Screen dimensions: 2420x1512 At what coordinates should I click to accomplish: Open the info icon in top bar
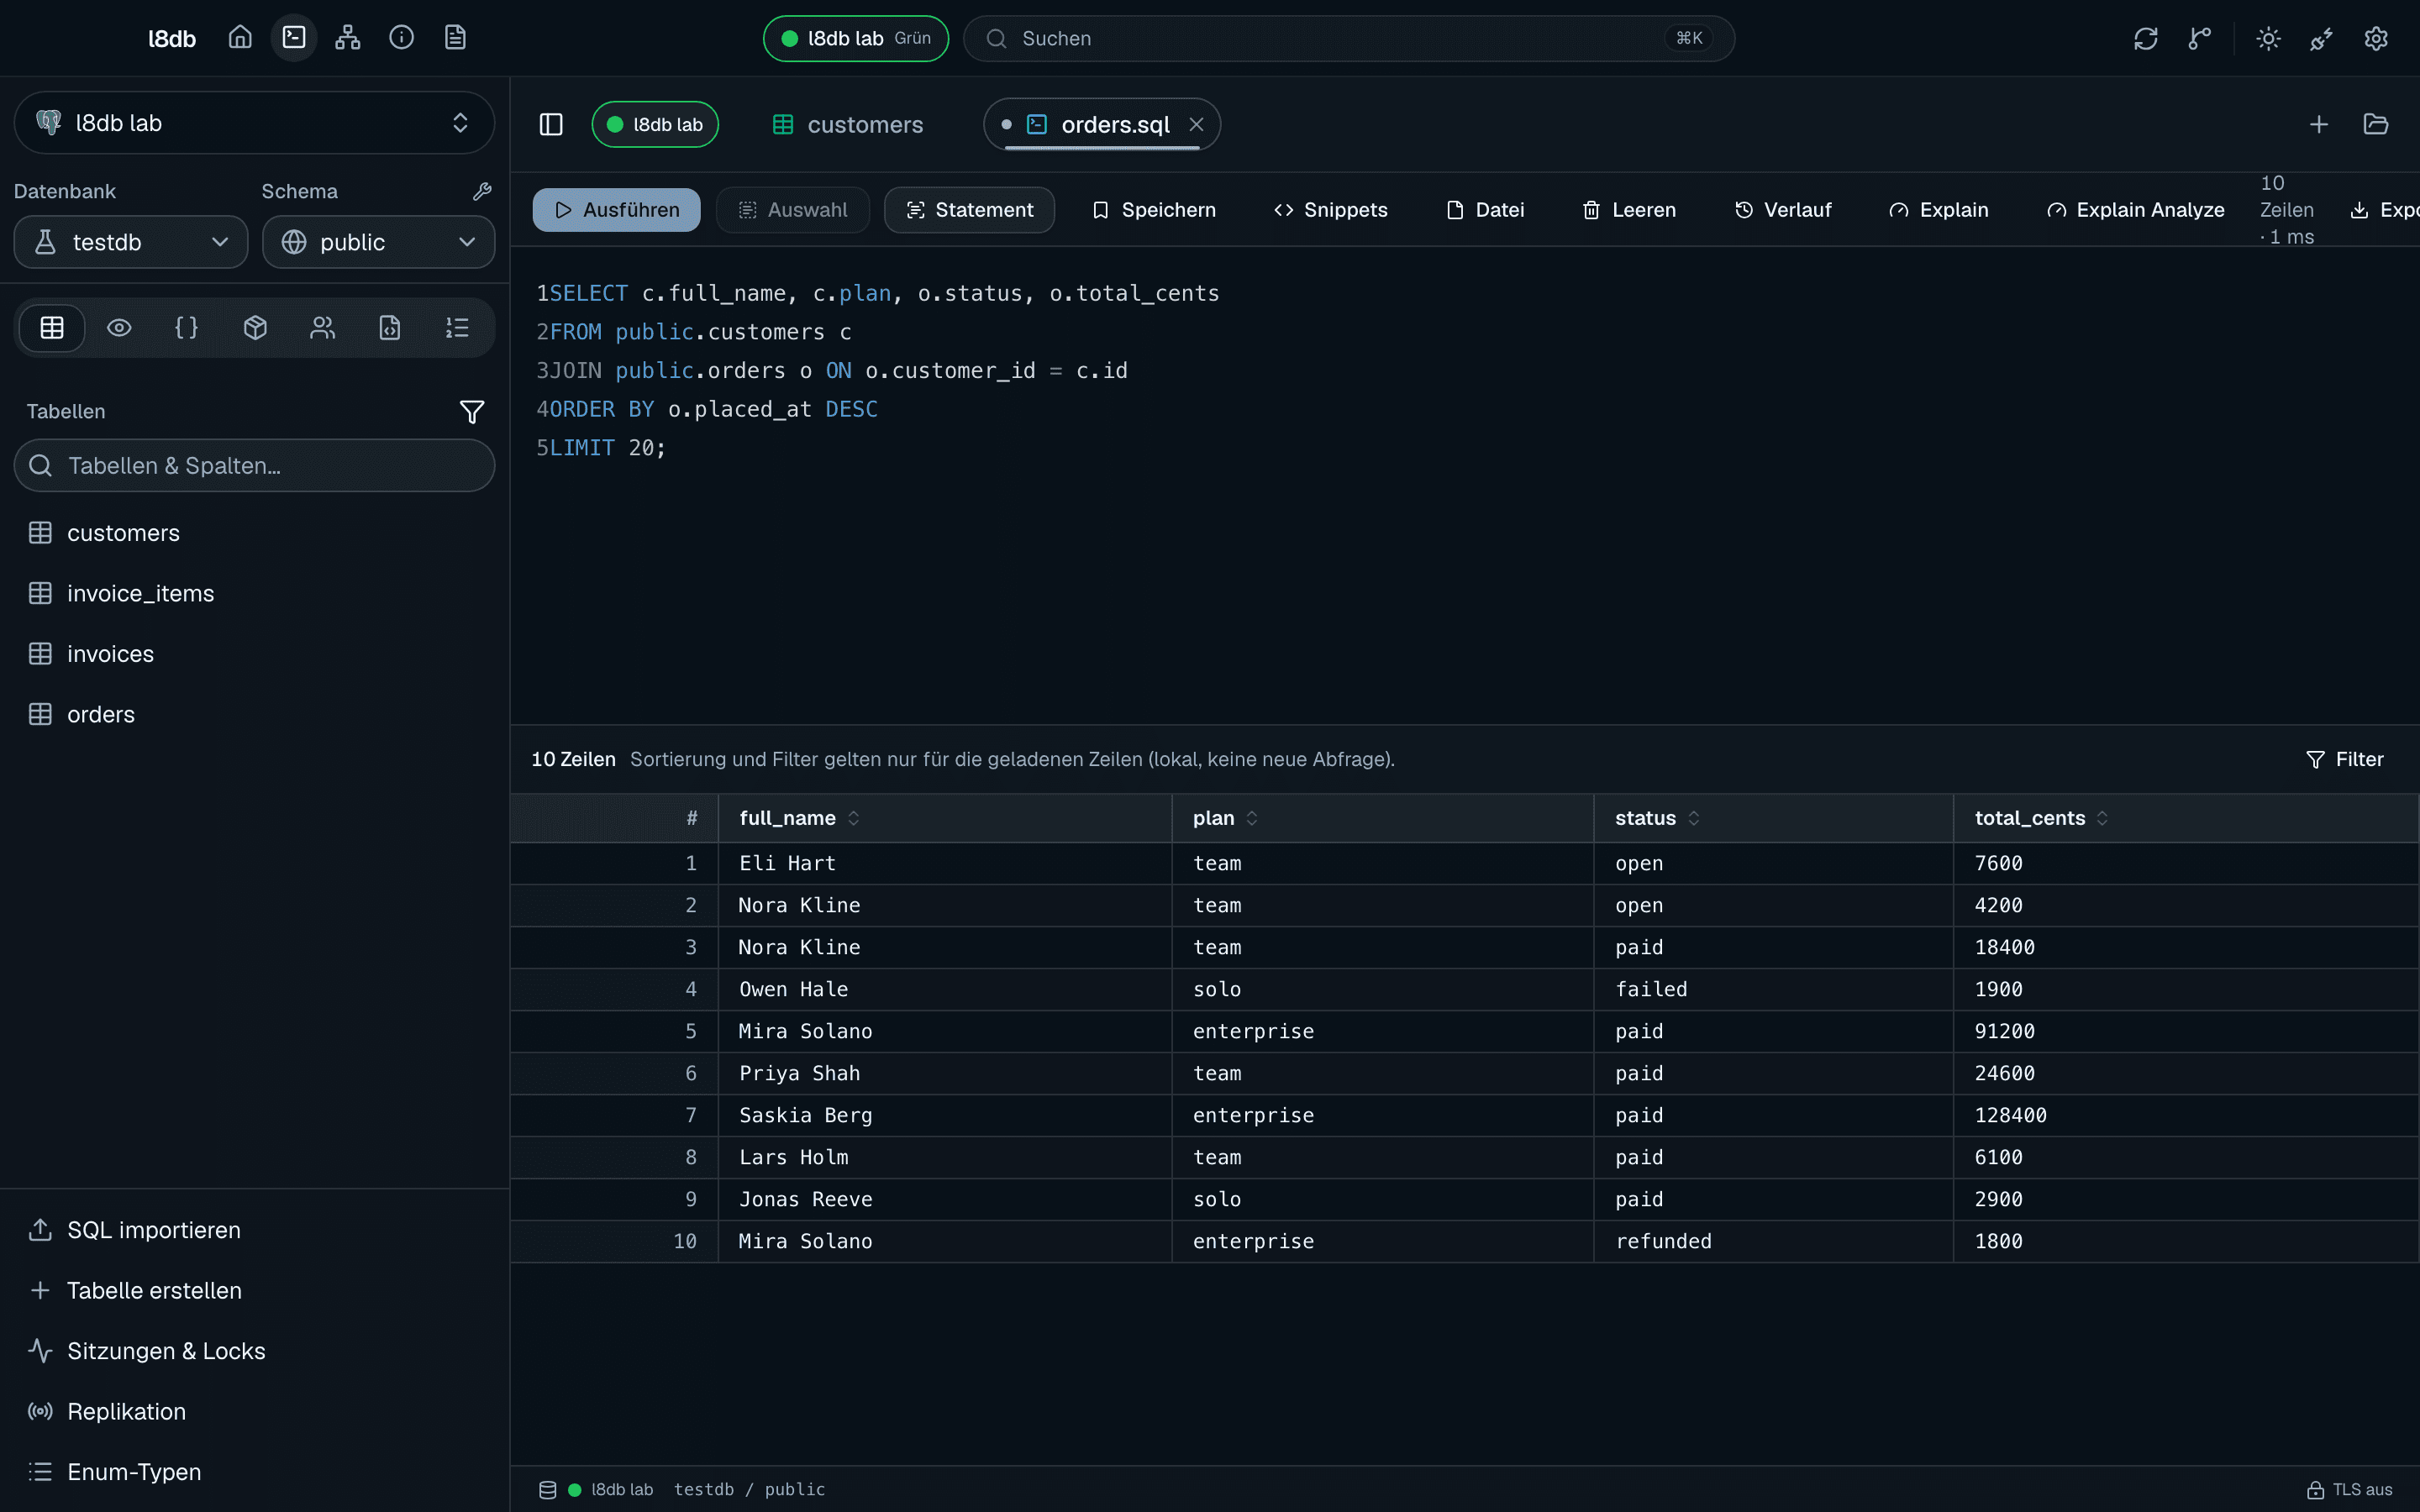pos(402,38)
